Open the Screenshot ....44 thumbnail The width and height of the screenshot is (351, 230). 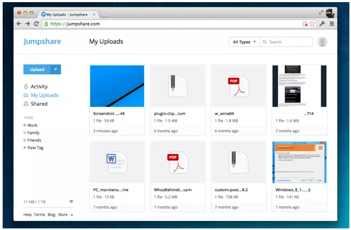pyautogui.click(x=117, y=86)
